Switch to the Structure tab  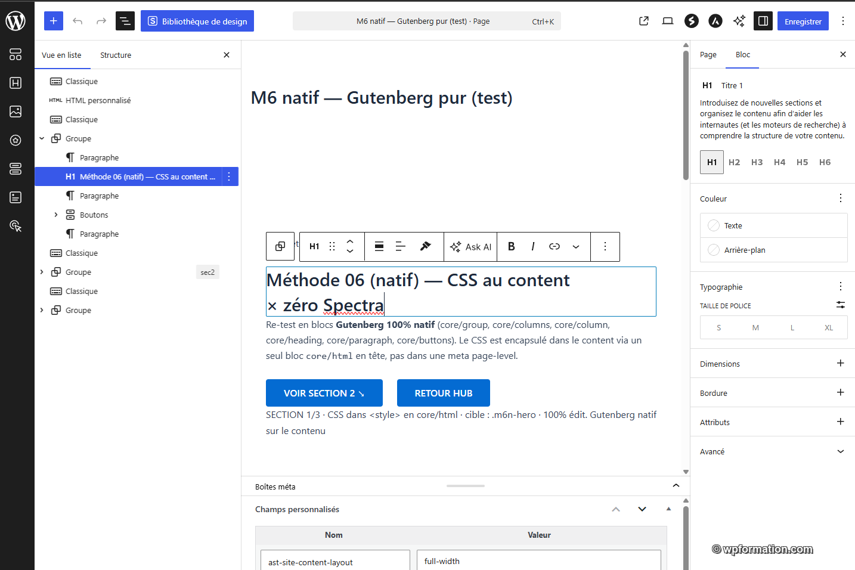click(x=116, y=55)
